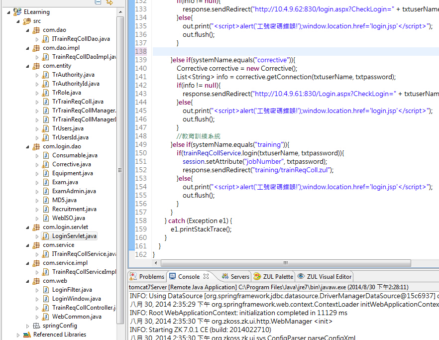Click the Problems view icon
Viewport: 439px width, 340px height.
click(133, 276)
